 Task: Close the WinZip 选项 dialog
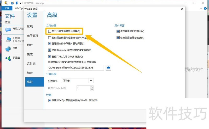point(182,9)
